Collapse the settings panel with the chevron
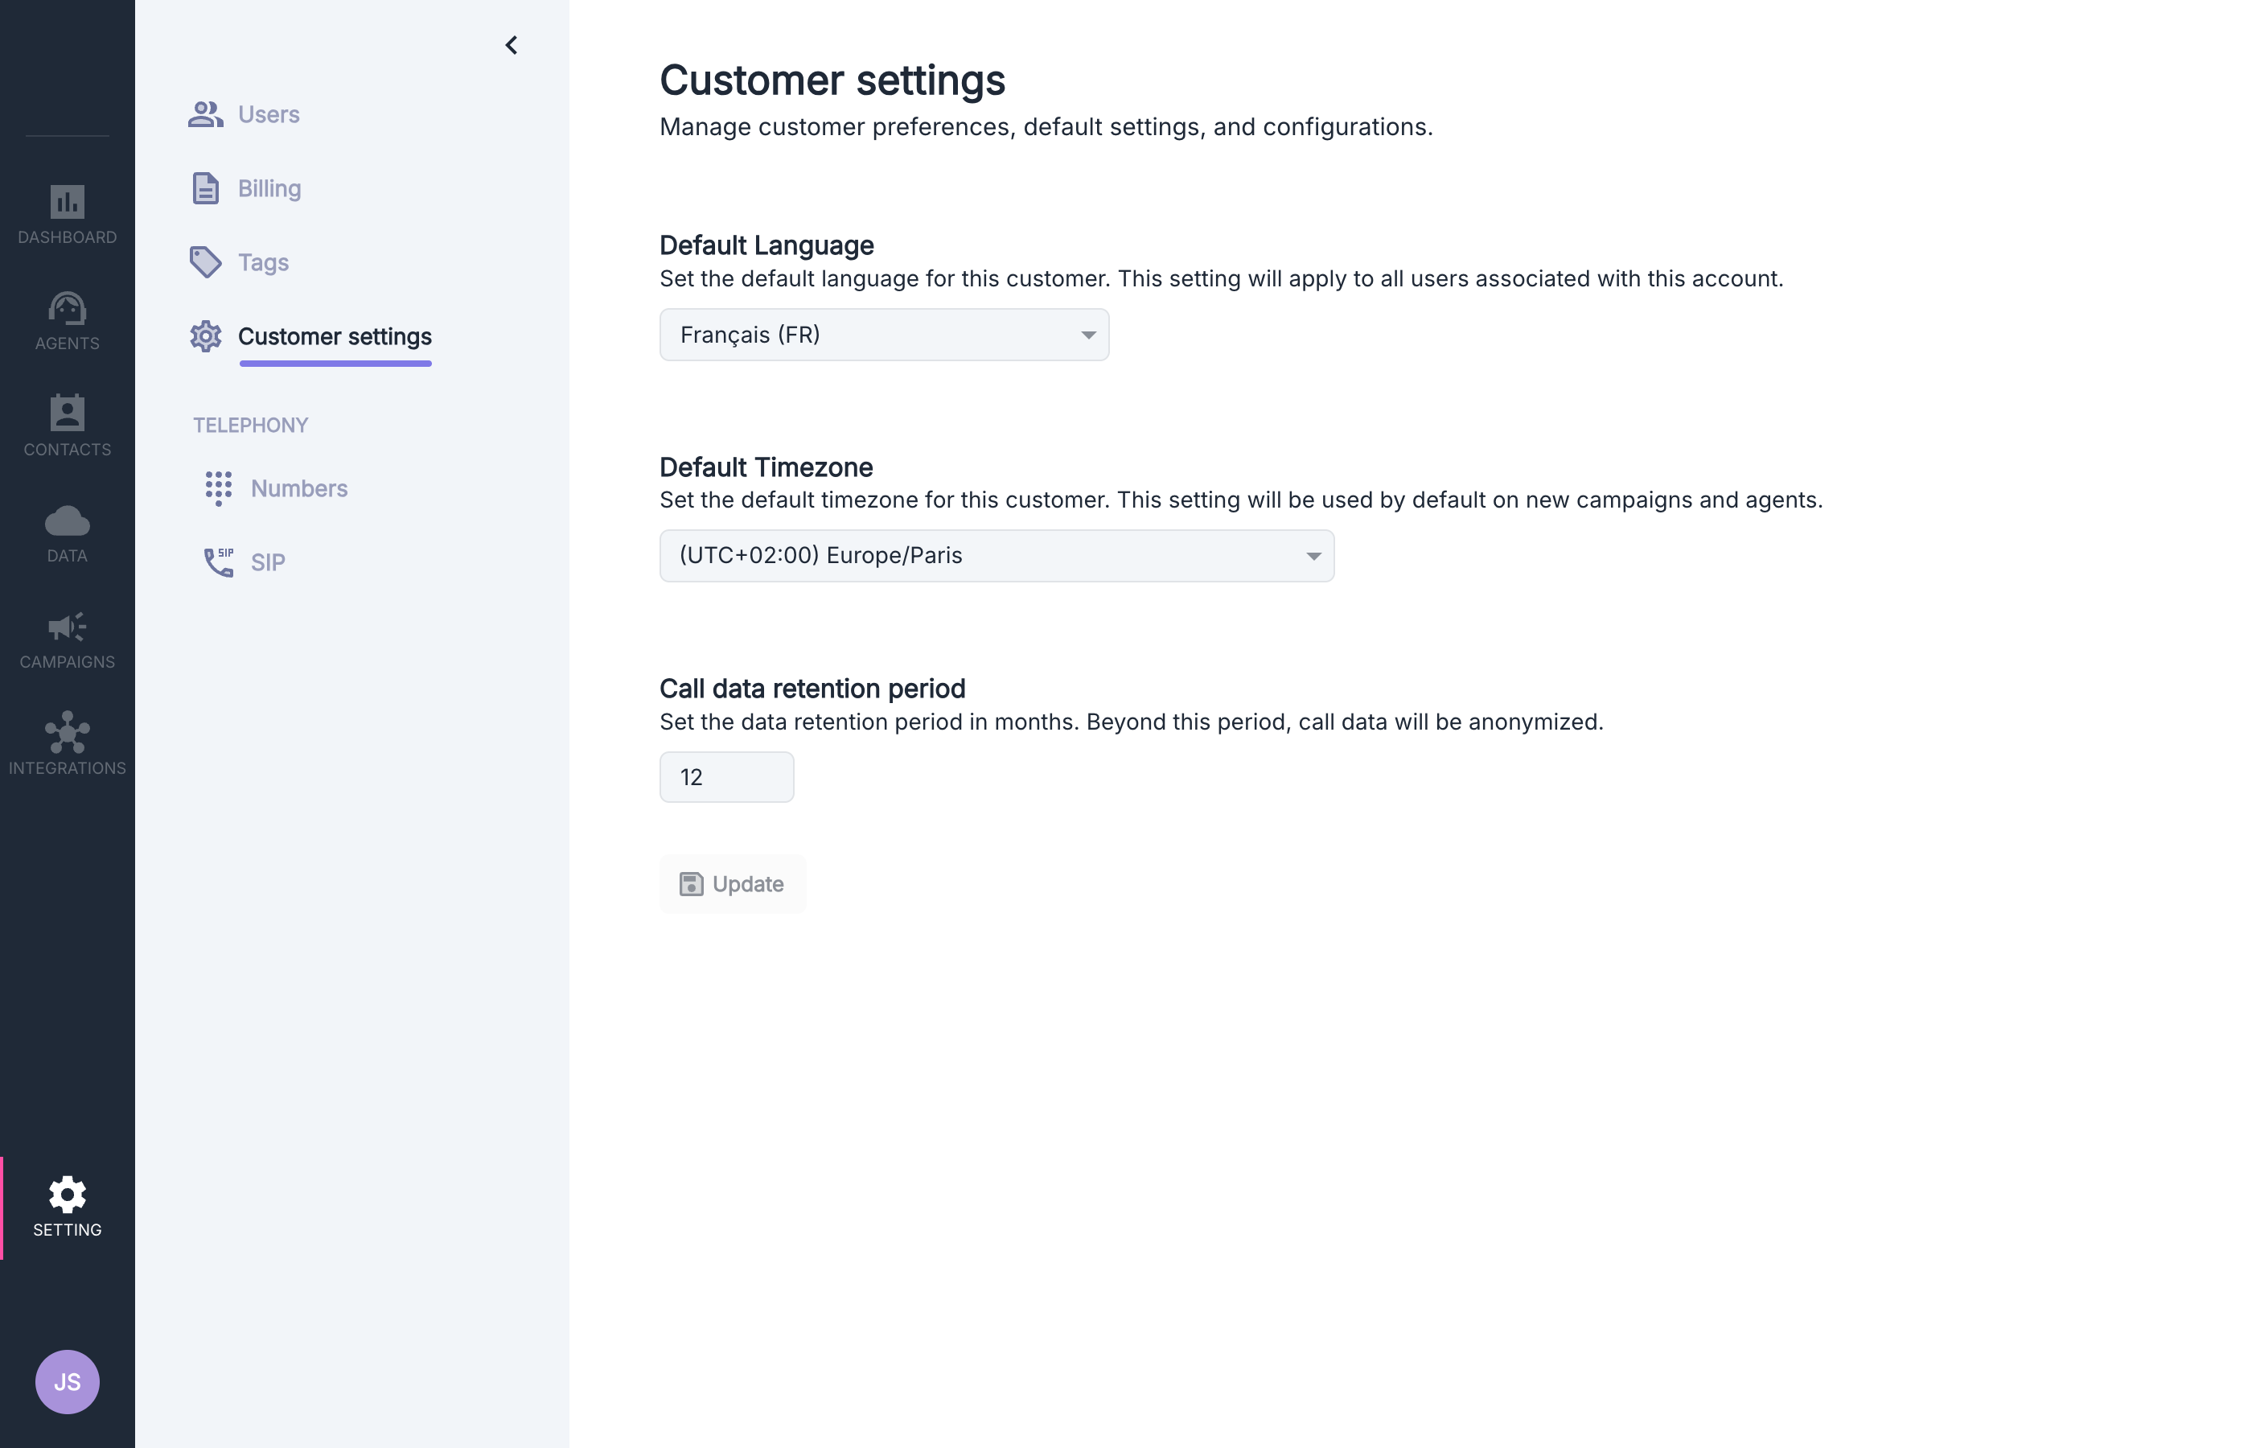 point(512,44)
